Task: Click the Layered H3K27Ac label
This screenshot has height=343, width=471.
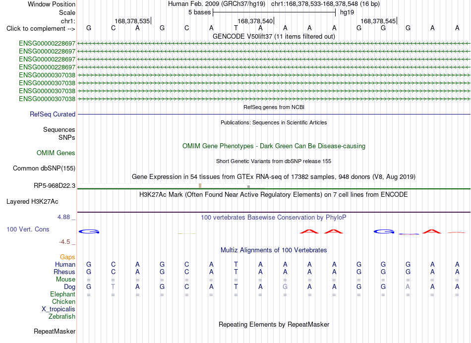Action: click(32, 202)
